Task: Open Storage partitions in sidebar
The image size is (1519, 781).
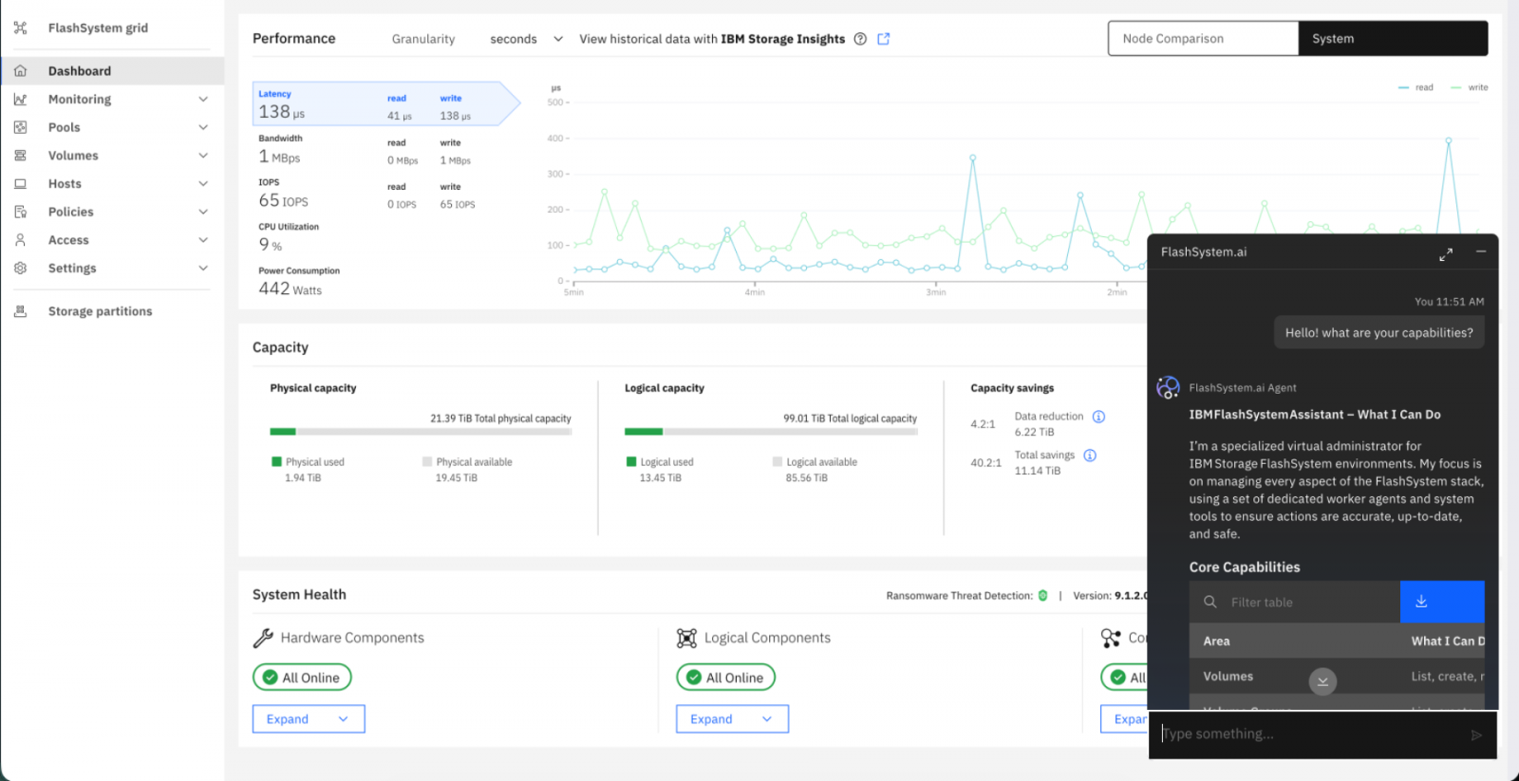Action: [100, 311]
